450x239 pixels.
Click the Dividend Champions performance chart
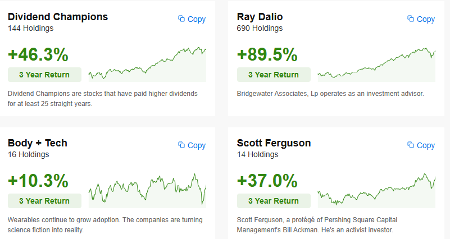click(x=147, y=65)
